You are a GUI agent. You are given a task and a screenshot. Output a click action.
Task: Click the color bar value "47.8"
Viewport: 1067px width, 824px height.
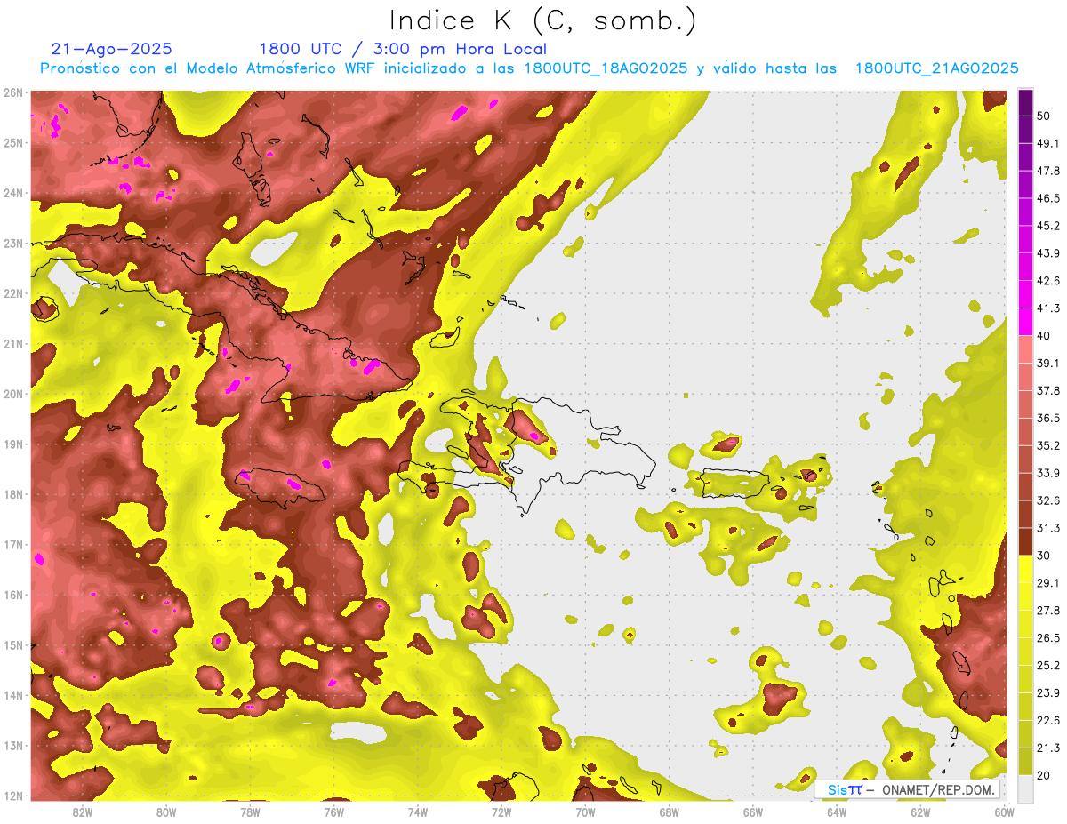tap(1049, 171)
